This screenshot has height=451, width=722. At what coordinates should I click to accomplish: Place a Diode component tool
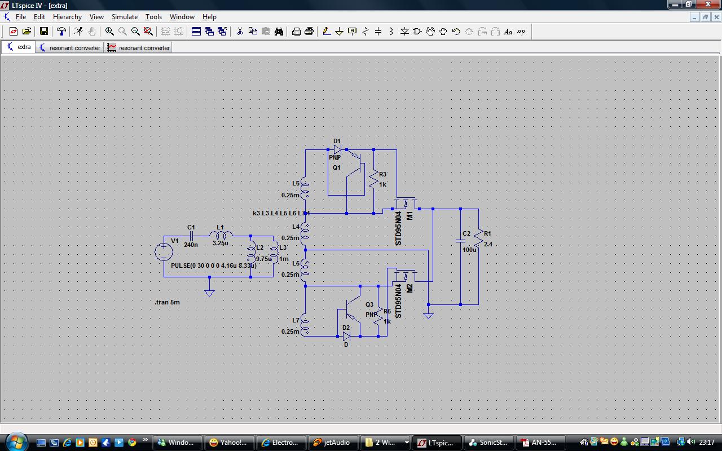(404, 32)
